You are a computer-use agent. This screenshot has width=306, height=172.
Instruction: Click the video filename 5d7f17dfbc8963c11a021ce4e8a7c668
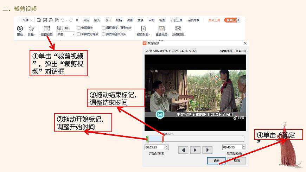pyautogui.click(x=170, y=51)
